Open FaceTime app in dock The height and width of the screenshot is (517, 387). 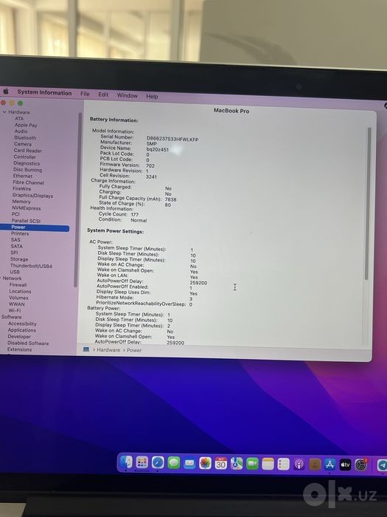click(x=252, y=464)
